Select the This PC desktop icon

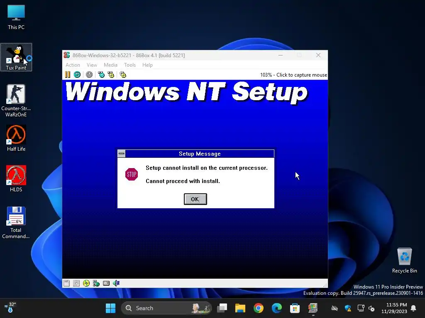(16, 17)
